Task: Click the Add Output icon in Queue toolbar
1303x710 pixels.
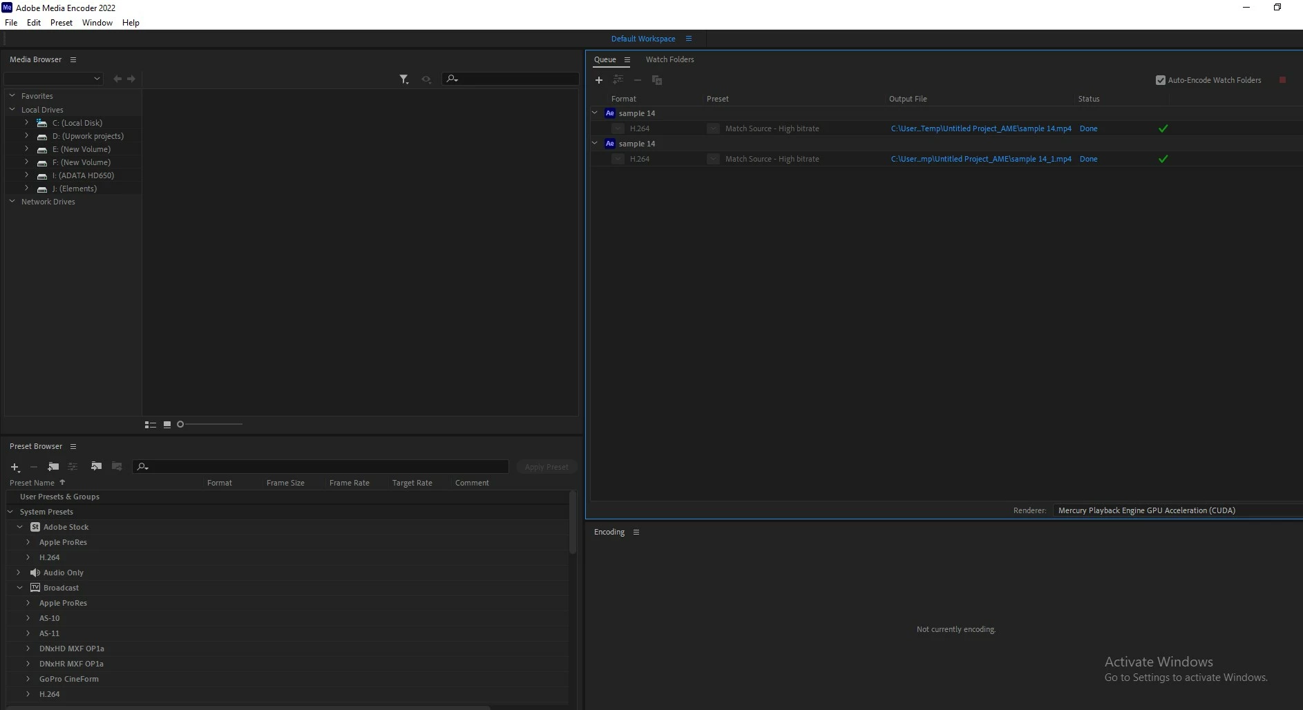Action: [618, 80]
